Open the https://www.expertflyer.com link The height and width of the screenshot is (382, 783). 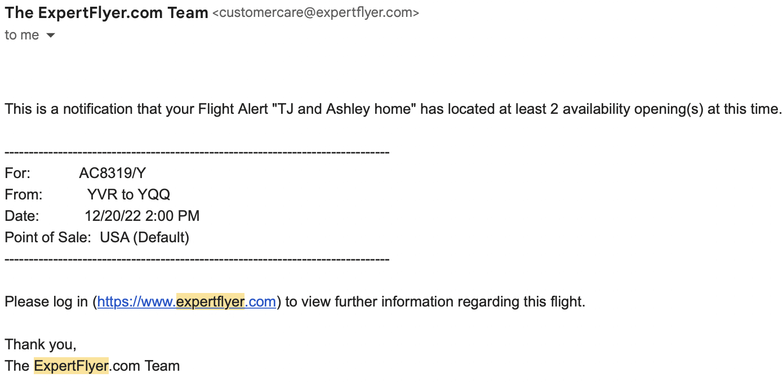[186, 302]
